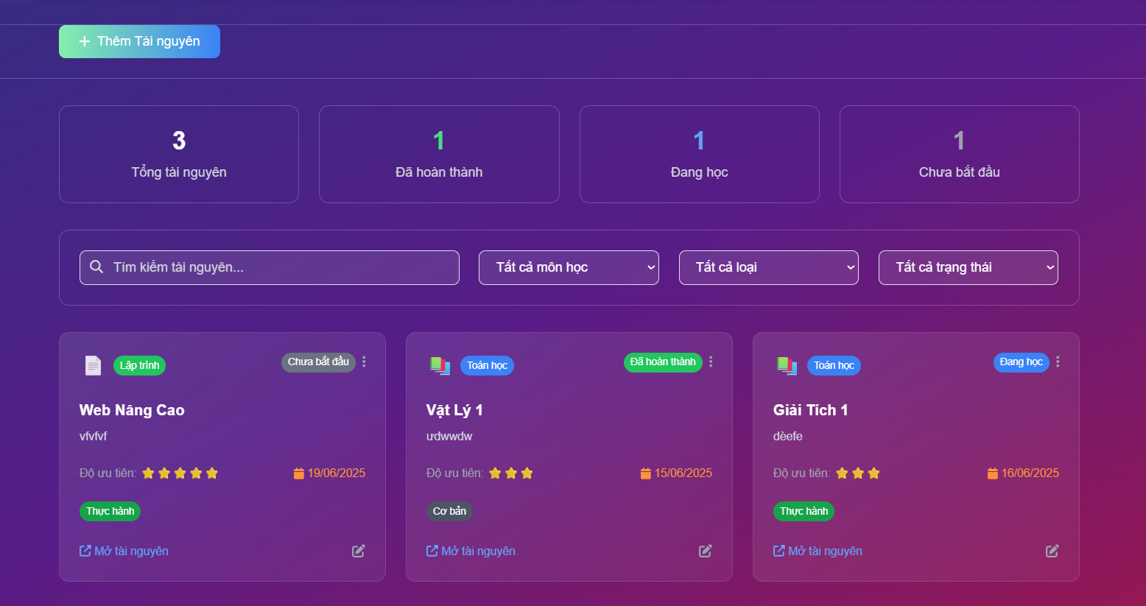
Task: Click the description text vfvfvf
Action: [94, 437]
